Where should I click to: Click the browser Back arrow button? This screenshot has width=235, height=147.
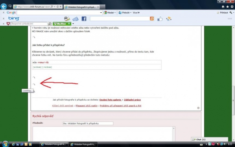4,6
